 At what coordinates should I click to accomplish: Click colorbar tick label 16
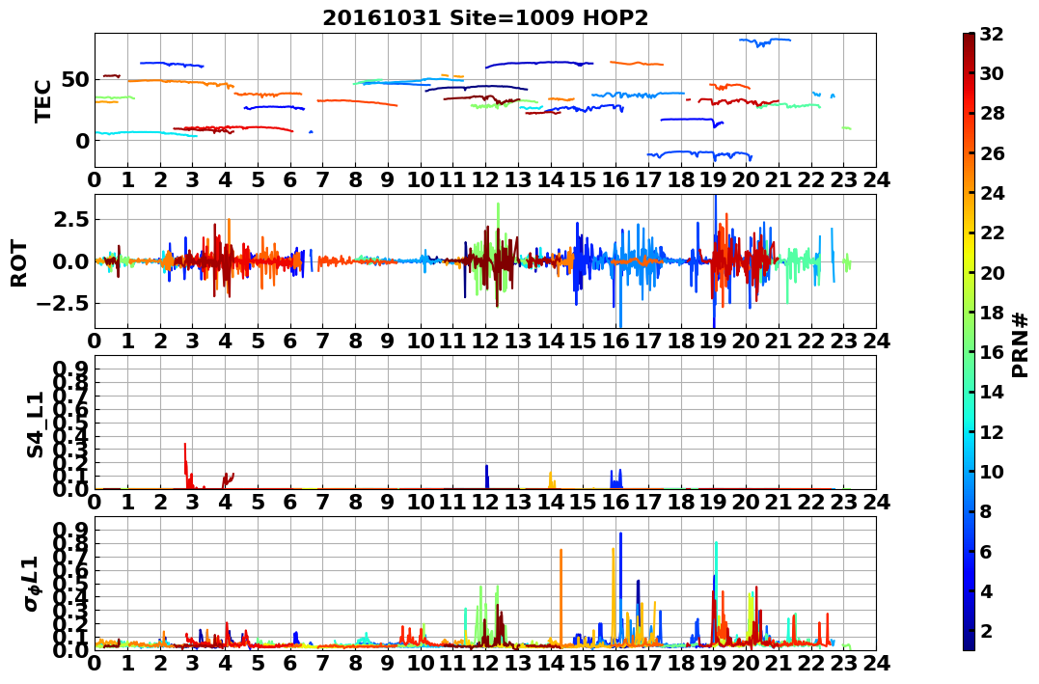992,352
